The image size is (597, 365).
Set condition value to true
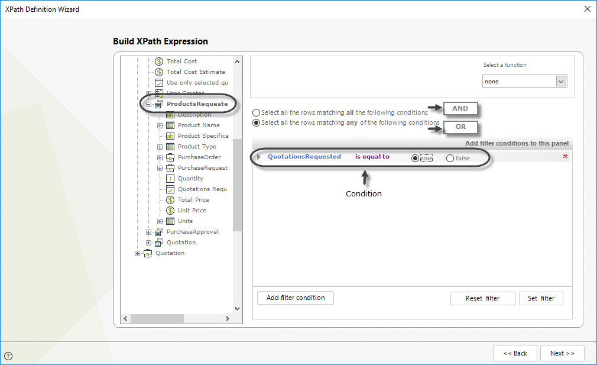[415, 158]
